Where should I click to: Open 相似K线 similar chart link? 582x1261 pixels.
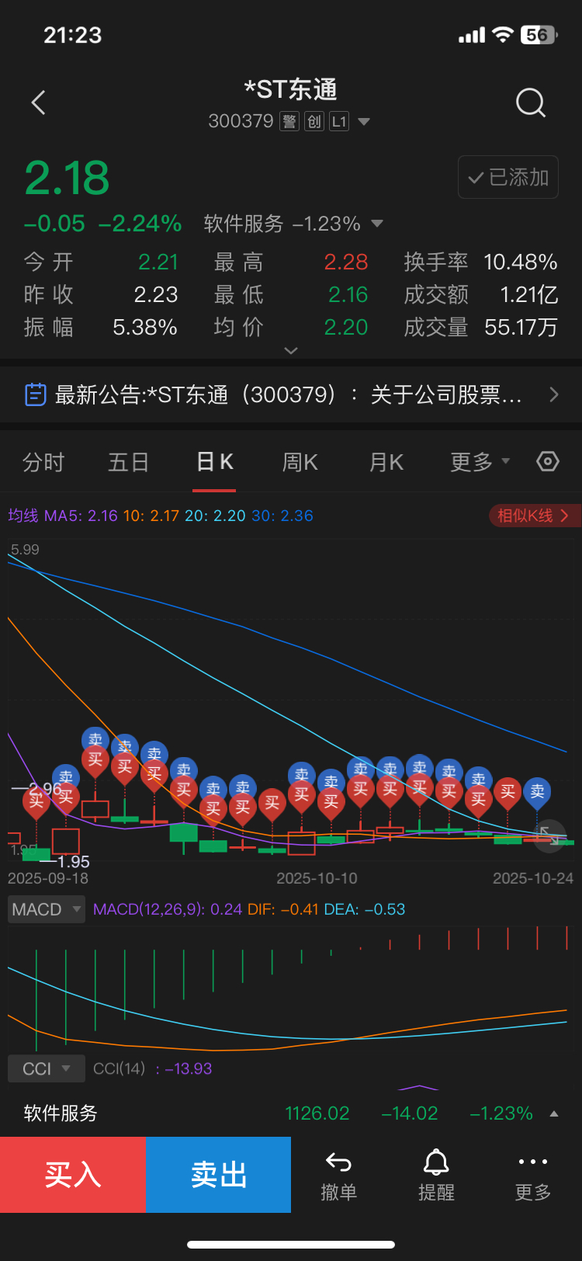coord(534,516)
